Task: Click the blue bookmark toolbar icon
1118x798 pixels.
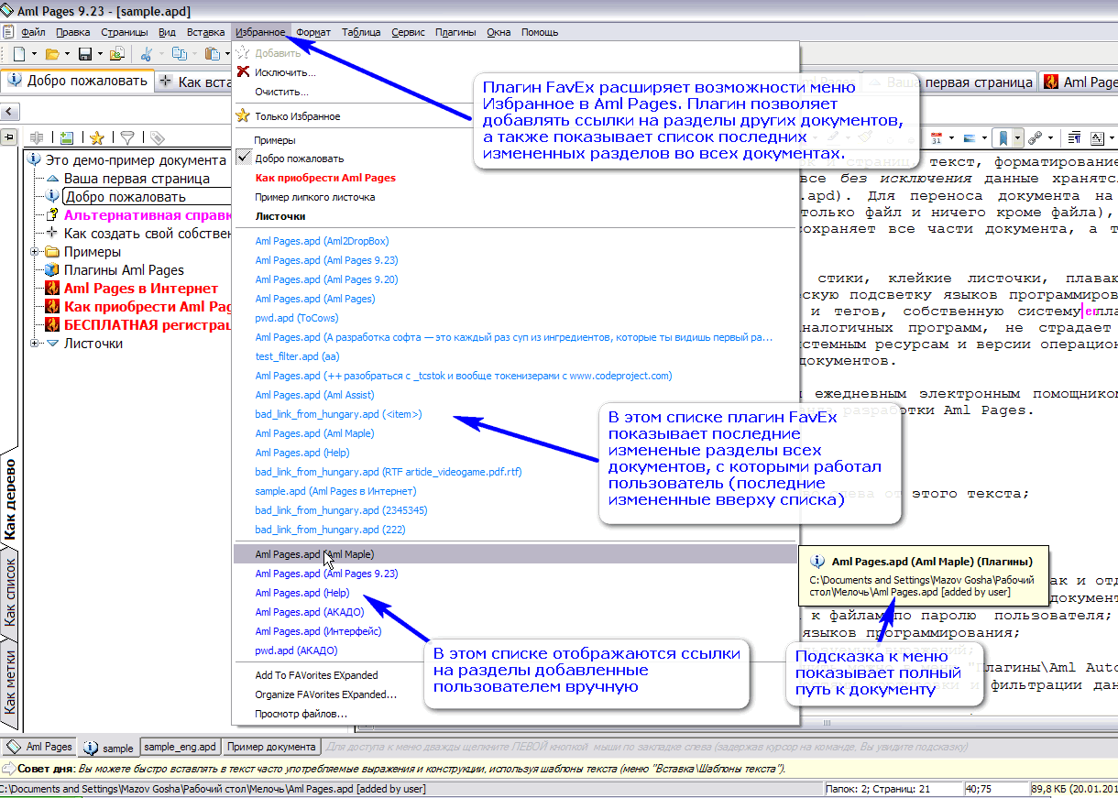Action: click(1004, 138)
